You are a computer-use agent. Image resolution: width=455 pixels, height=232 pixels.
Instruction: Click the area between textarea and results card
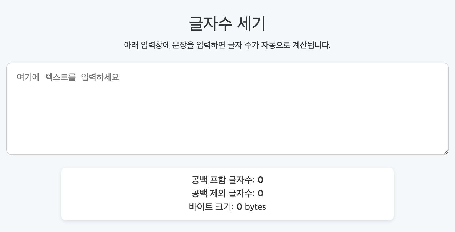coord(227,160)
